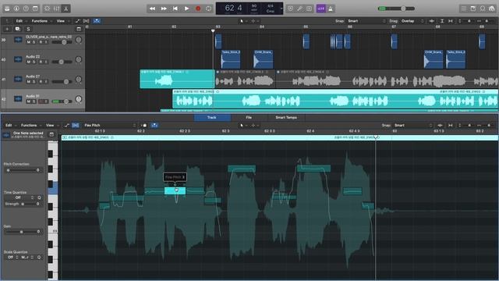Toggle the blue Catch playhead button in tracks area
The width and height of the screenshot is (499, 281).
click(97, 21)
